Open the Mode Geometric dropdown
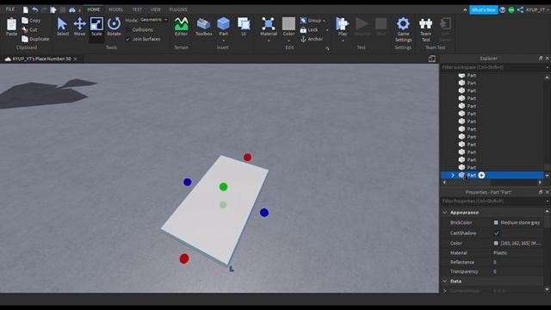 154,20
